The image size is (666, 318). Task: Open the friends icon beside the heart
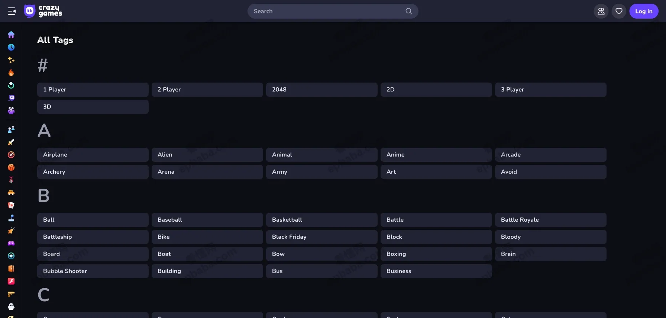(601, 11)
